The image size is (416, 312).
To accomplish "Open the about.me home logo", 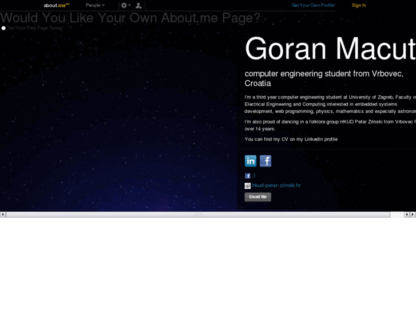I will point(57,5).
